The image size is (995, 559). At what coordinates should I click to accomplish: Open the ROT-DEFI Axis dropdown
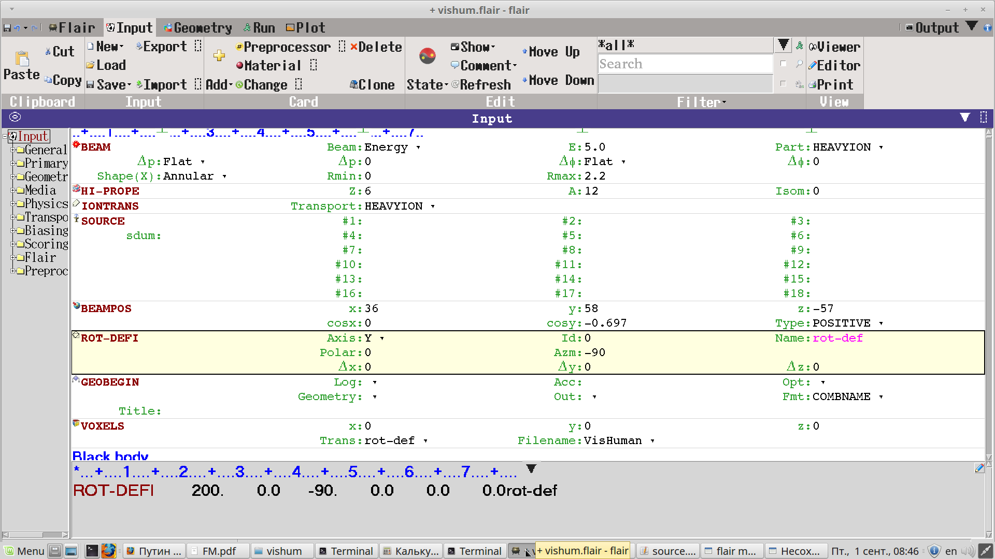pos(382,339)
